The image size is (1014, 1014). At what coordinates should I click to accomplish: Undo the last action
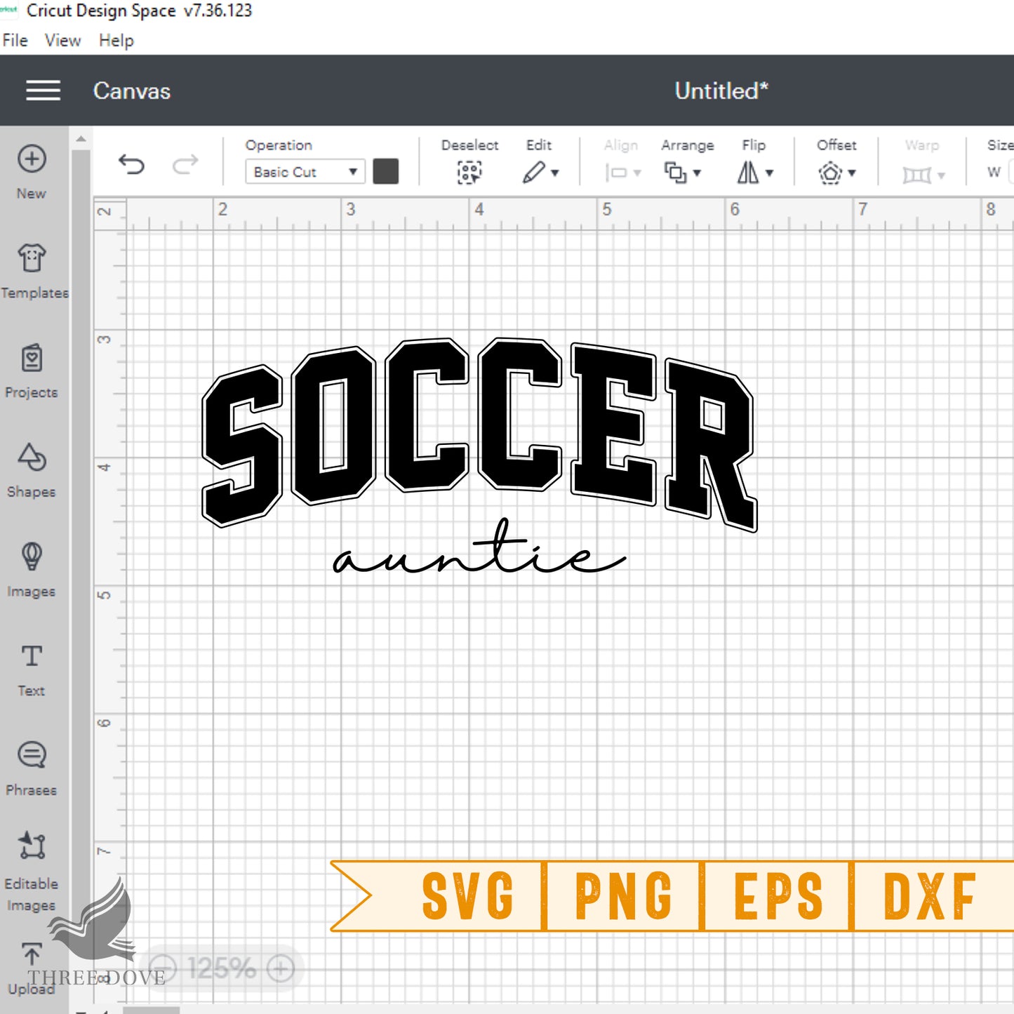[x=131, y=165]
